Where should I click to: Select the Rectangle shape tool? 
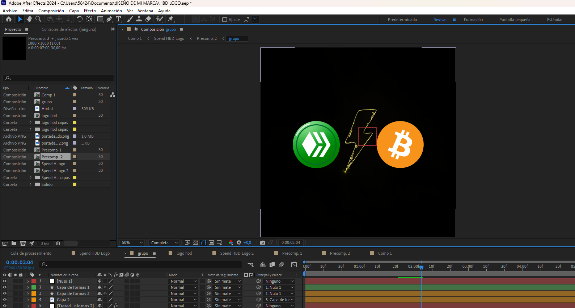(x=100, y=19)
